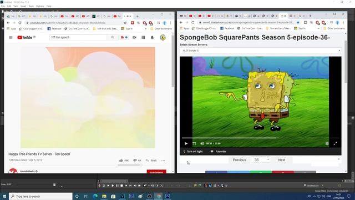355x200 pixels.
Task: Click the Windows taskbar search box
Action: click(x=40, y=196)
